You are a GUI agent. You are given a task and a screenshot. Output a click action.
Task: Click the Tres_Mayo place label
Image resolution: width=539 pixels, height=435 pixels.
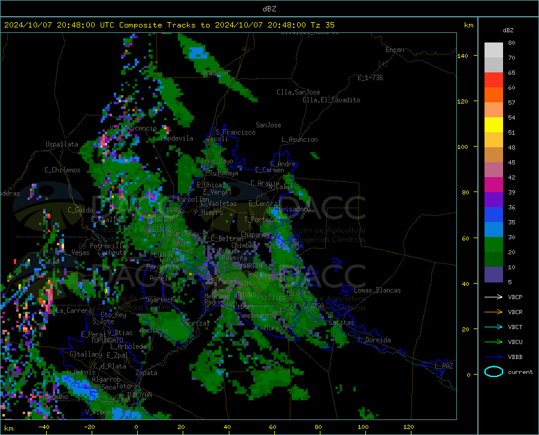coord(217,161)
